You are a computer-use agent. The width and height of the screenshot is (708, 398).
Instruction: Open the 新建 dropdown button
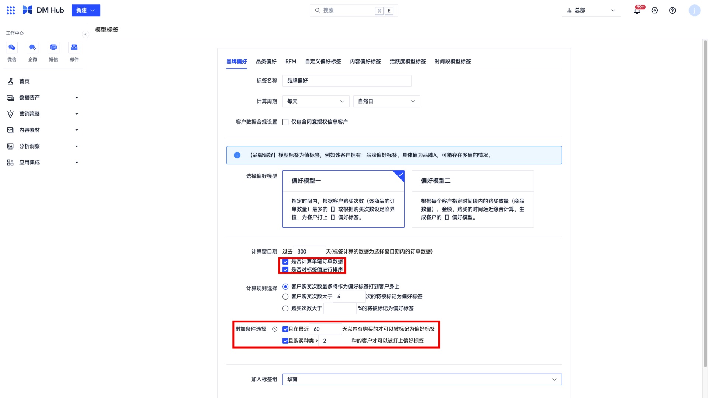86,10
